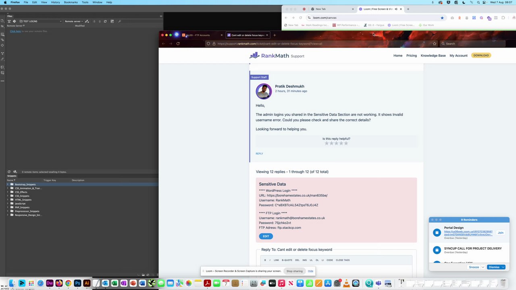Click the live view options icon in sidebar
516x290 pixels.
[2, 35]
